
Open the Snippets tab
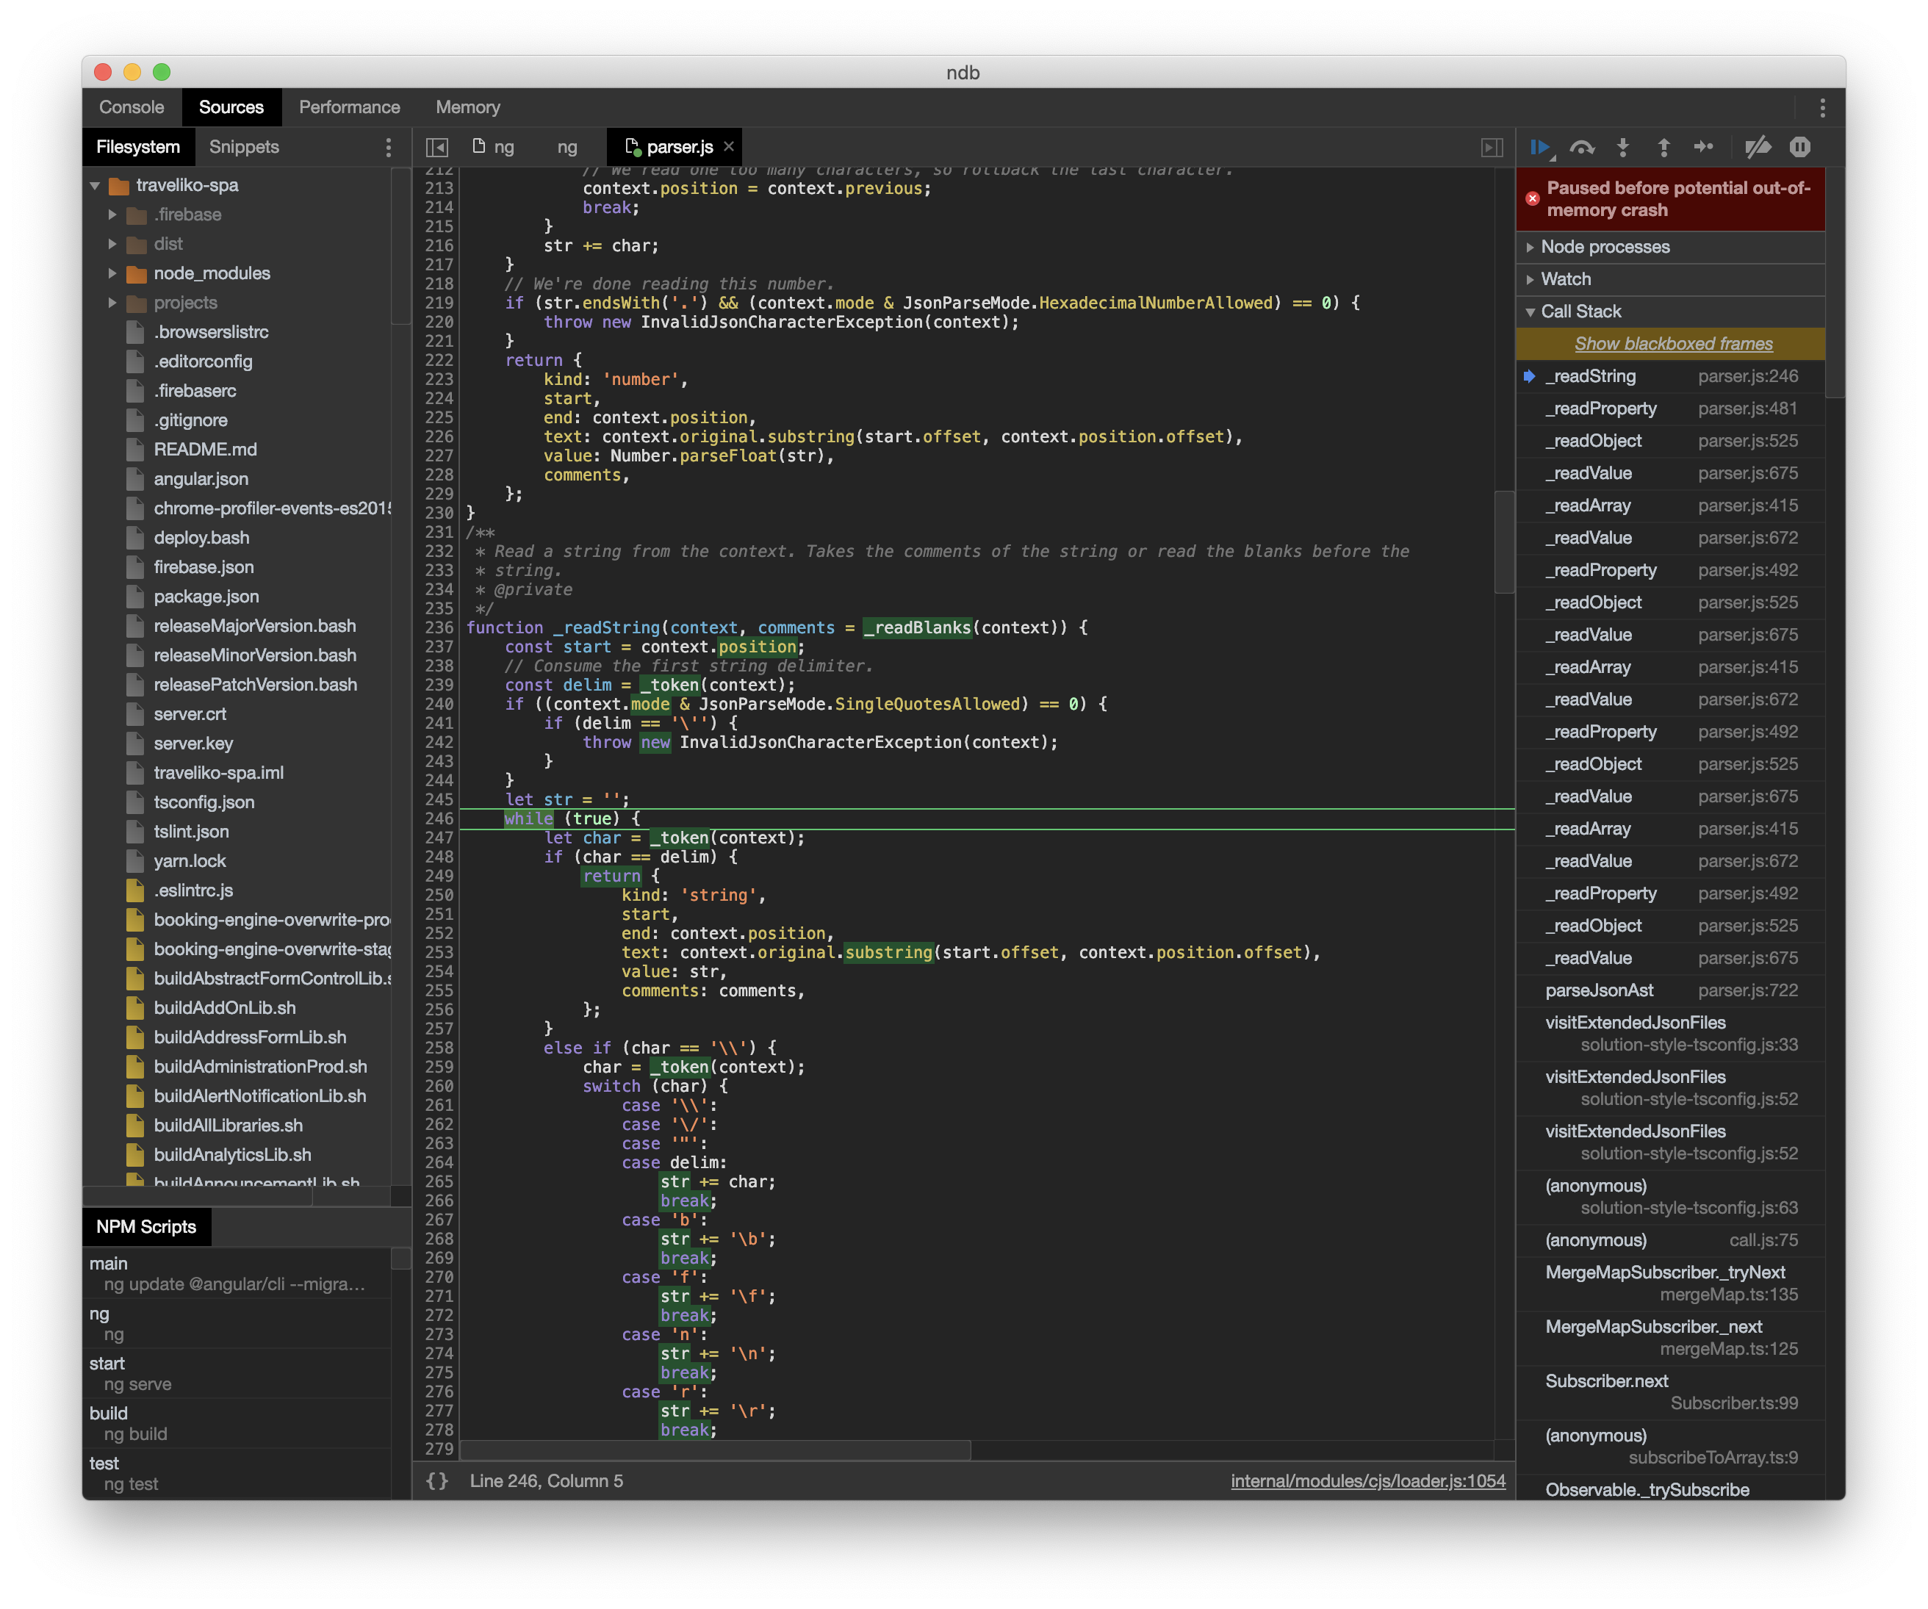(244, 147)
